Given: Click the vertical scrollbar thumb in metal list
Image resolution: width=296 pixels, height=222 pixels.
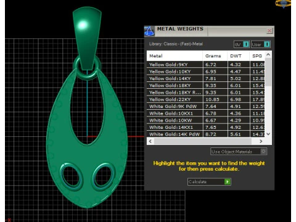Looking at the screenshot, I should point(268,72).
